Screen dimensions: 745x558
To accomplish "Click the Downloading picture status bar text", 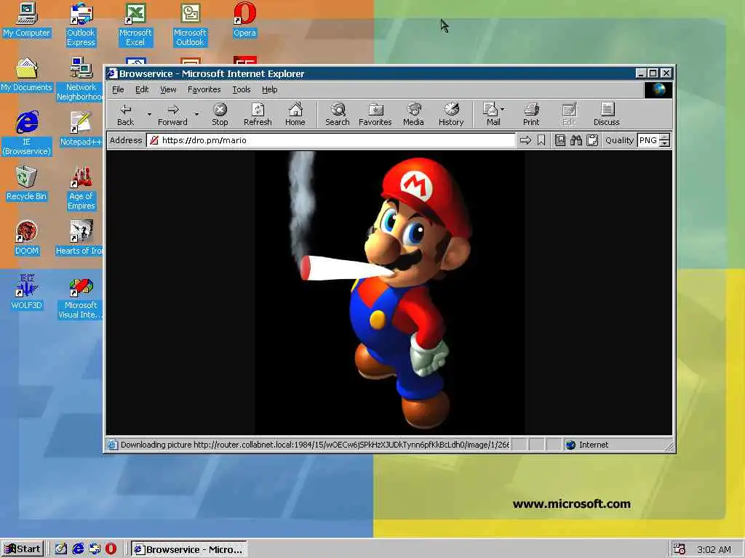I will [314, 445].
